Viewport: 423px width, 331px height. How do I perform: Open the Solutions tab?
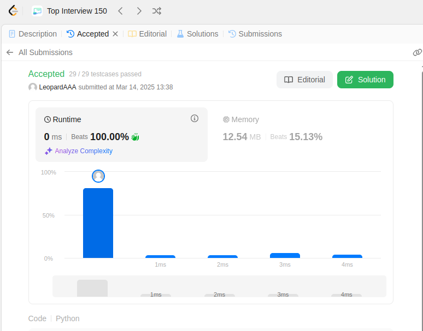pyautogui.click(x=197, y=34)
